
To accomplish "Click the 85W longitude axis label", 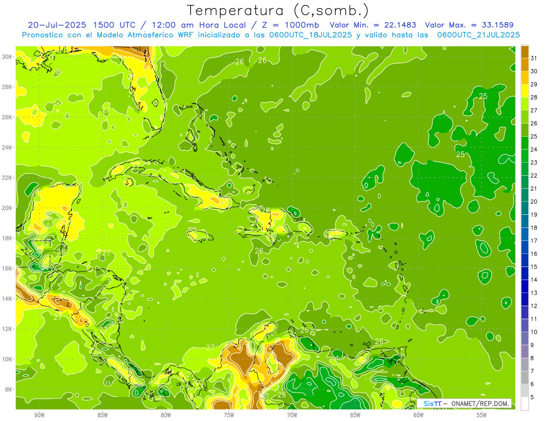I will coord(103,415).
